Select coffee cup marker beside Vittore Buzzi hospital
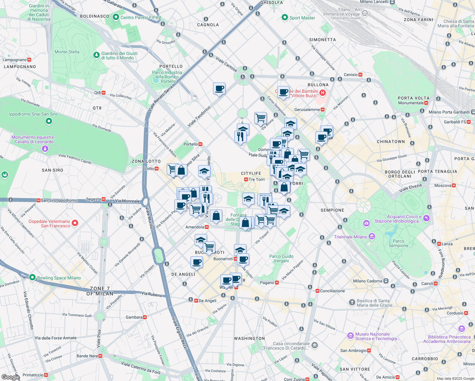The height and width of the screenshot is (381, 475). click(283, 92)
